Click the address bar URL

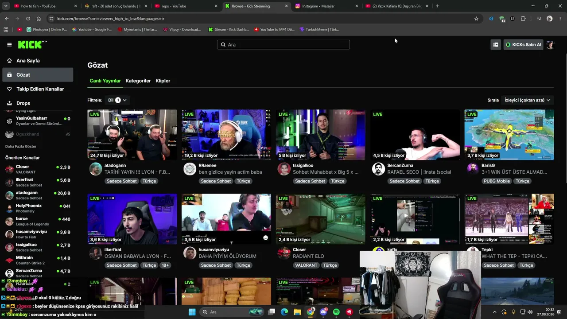coord(111,19)
